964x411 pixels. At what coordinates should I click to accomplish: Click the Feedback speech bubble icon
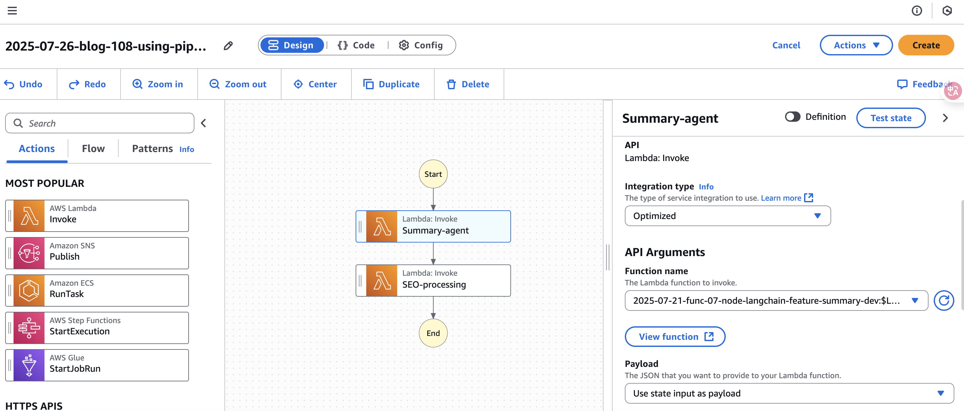point(902,84)
